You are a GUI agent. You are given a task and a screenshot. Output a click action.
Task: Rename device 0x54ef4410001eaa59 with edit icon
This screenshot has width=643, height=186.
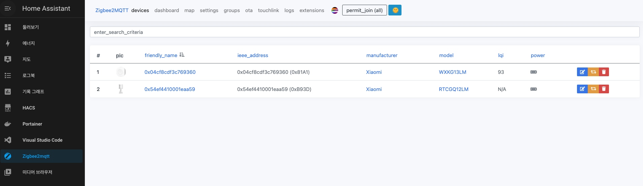click(582, 89)
